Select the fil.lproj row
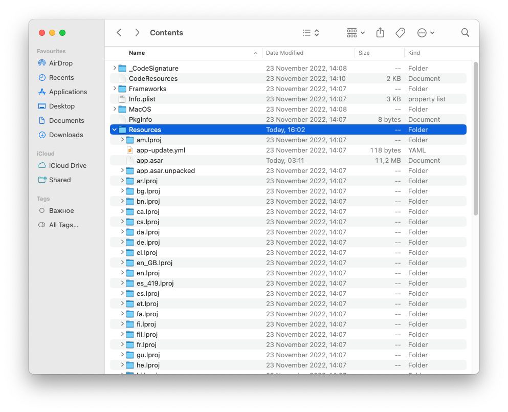 (x=288, y=335)
